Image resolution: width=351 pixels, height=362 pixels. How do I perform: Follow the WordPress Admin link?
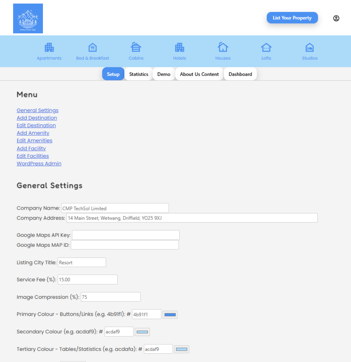pos(39,164)
